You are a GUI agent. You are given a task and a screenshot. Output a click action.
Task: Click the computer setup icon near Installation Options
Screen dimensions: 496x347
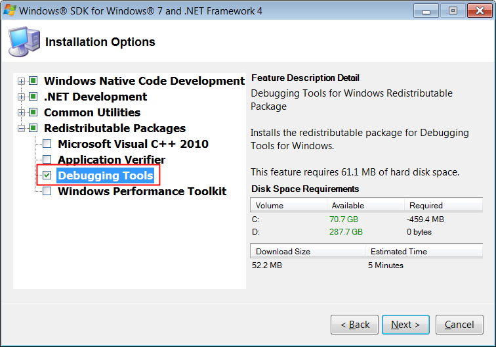click(24, 42)
